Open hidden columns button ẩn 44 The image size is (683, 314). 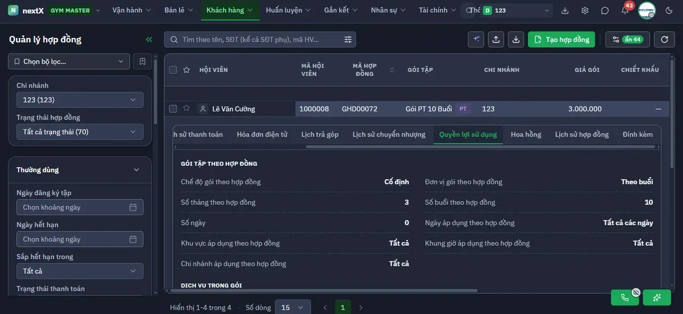pyautogui.click(x=627, y=39)
